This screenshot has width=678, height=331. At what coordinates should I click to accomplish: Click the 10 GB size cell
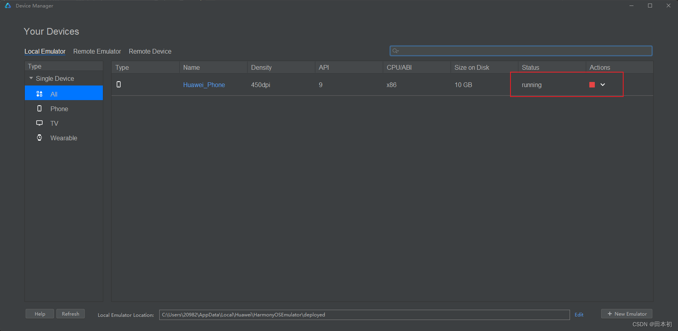[x=463, y=85]
